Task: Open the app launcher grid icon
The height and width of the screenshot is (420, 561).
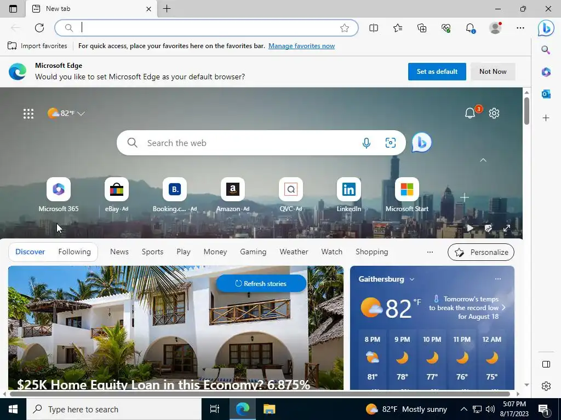Action: coord(28,114)
